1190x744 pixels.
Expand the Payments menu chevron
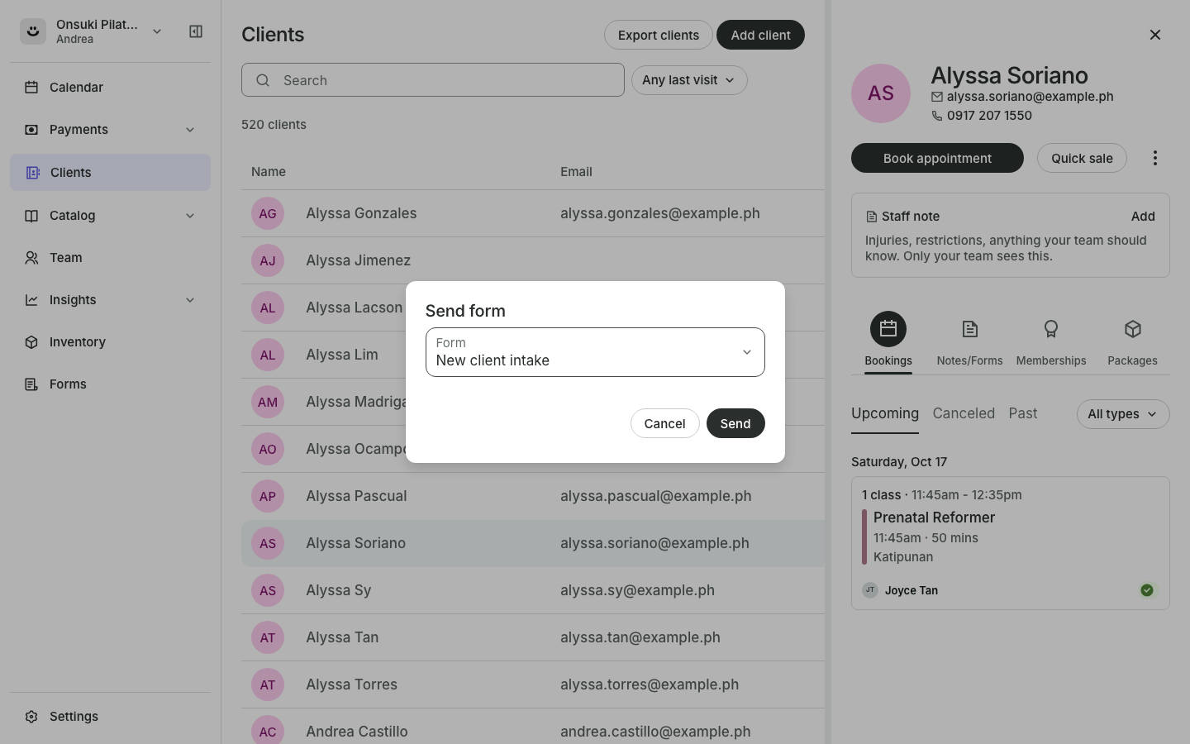190,130
